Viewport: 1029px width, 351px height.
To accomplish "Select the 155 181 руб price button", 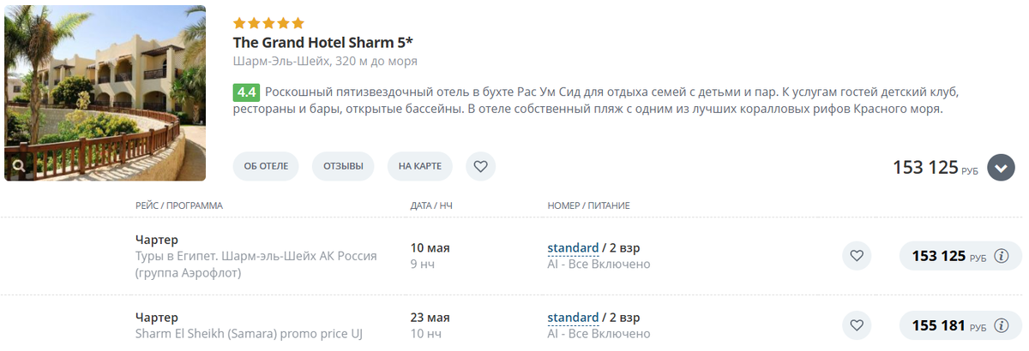I will (x=960, y=325).
